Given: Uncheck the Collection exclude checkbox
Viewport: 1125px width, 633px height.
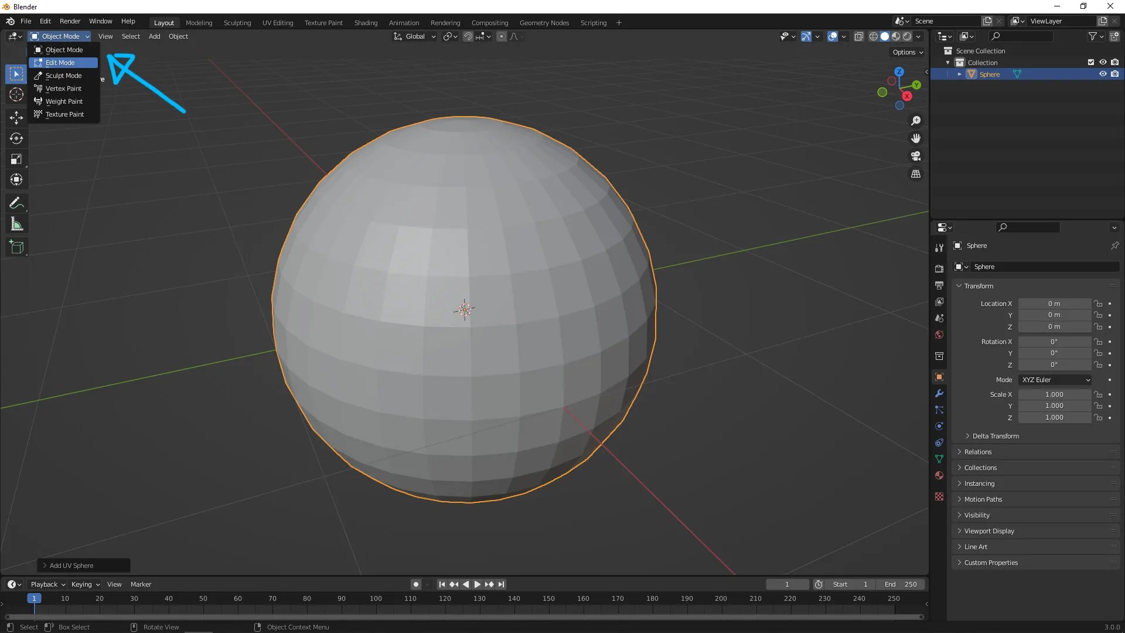Looking at the screenshot, I should point(1091,62).
